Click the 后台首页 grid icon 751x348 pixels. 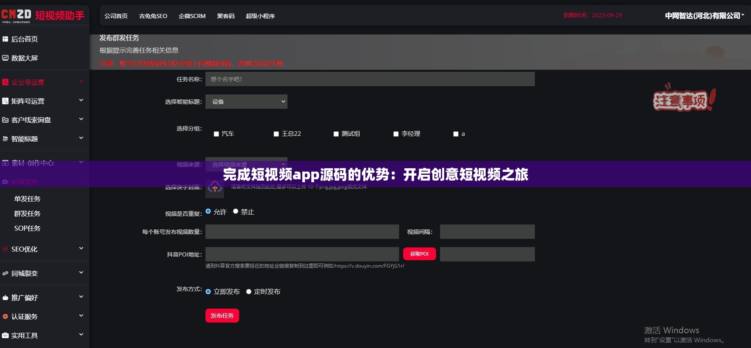[x=5, y=39]
